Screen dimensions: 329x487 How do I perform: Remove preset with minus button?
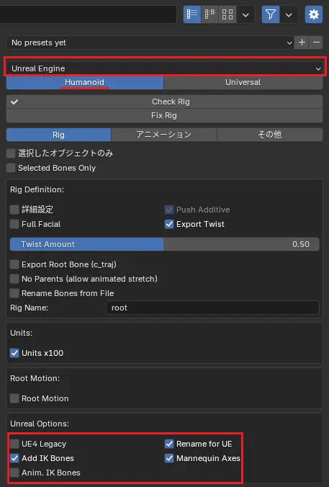tap(316, 43)
